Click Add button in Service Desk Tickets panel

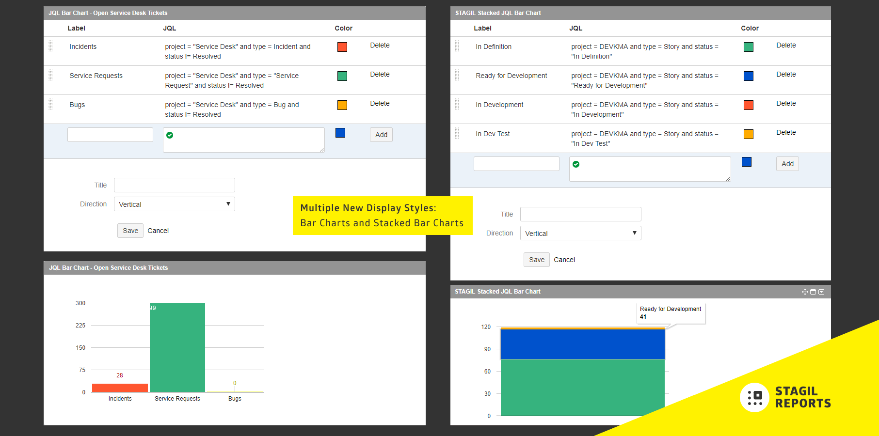pyautogui.click(x=381, y=135)
